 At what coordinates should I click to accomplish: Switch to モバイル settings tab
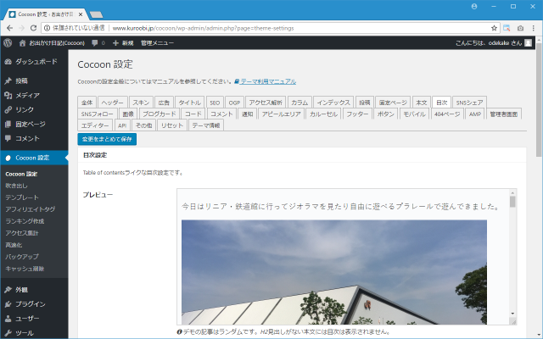click(x=414, y=114)
